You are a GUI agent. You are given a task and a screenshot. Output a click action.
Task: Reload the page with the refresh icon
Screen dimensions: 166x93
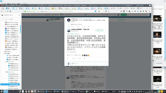coord(8,11)
